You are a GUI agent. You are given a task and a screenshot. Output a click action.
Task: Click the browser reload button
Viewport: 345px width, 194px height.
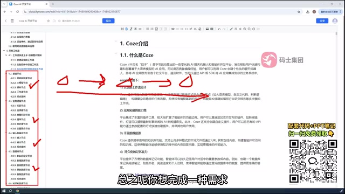(18, 12)
